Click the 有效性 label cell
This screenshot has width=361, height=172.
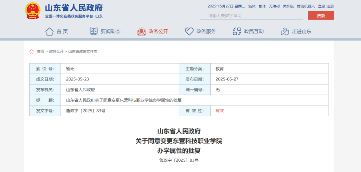point(195,111)
